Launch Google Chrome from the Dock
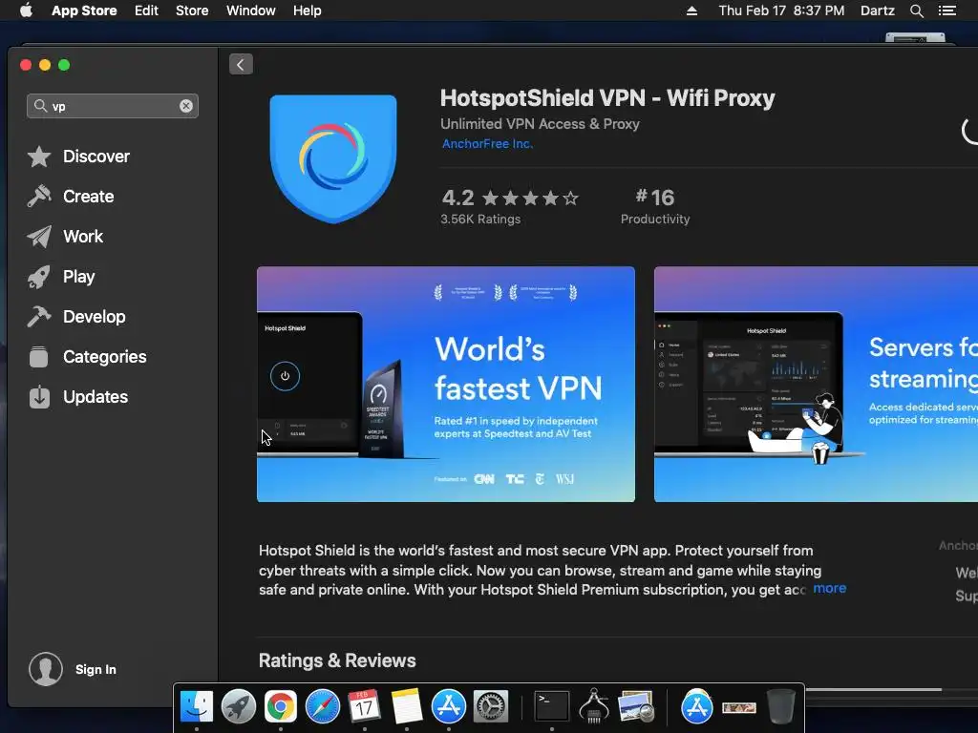 (x=281, y=706)
